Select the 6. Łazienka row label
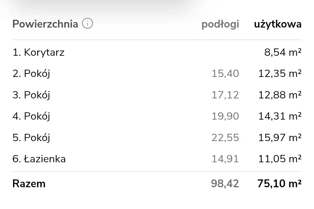This screenshot has height=209, width=314. coord(39,159)
